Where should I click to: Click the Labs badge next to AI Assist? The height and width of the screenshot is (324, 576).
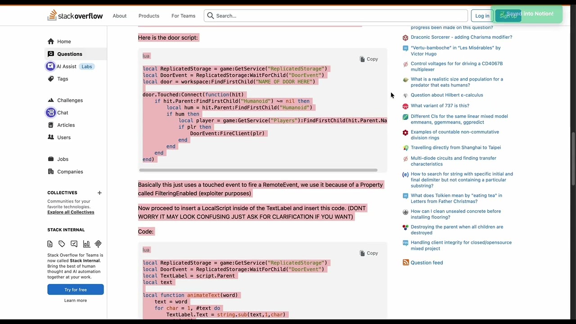pyautogui.click(x=86, y=67)
